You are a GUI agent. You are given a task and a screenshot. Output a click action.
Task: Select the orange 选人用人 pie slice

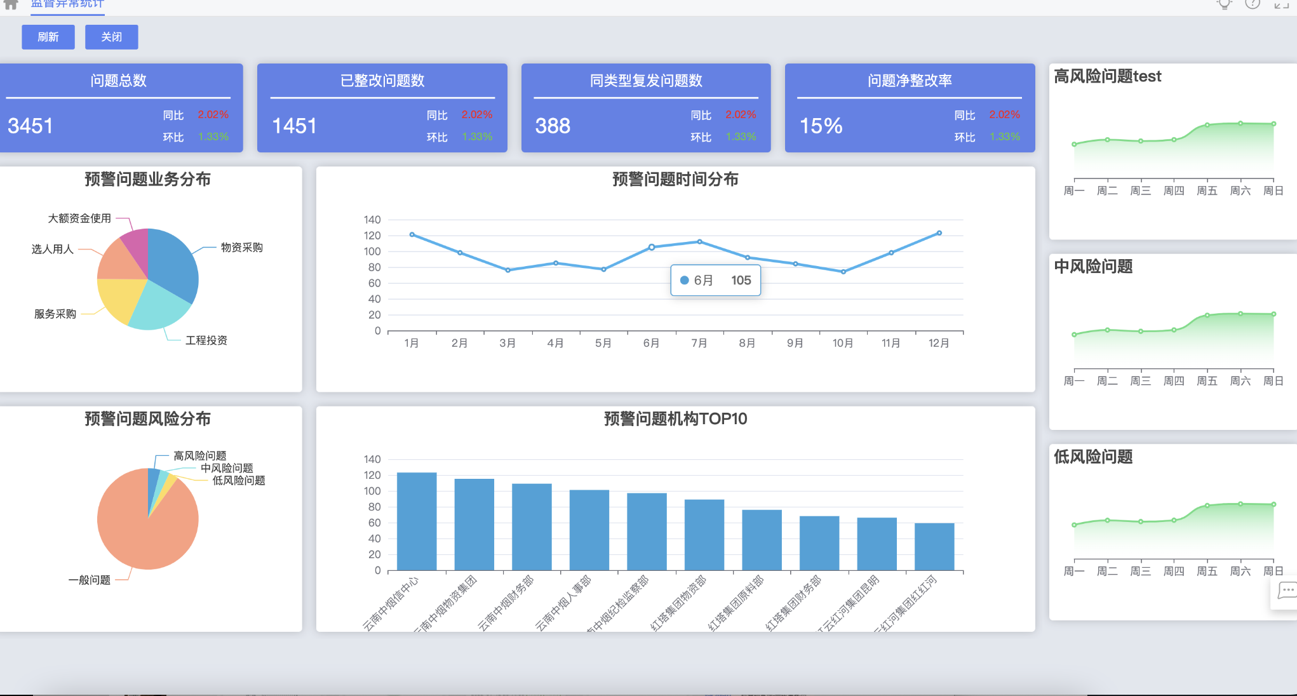click(120, 262)
